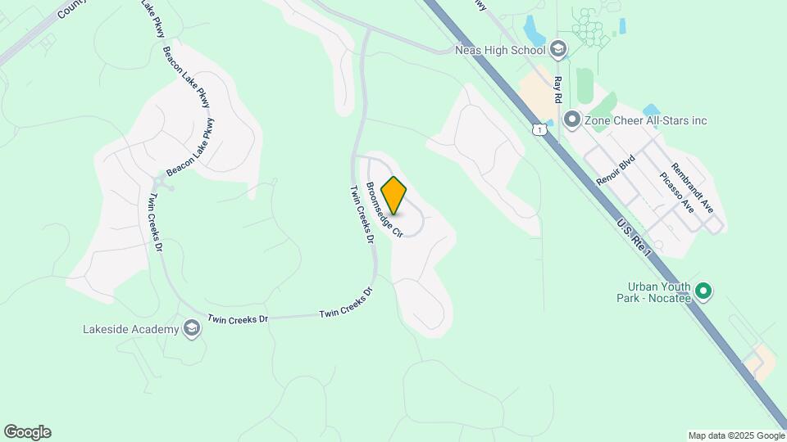Click the Beacon Lake Pkwy label near roundabout
The image size is (787, 442).
190,147
